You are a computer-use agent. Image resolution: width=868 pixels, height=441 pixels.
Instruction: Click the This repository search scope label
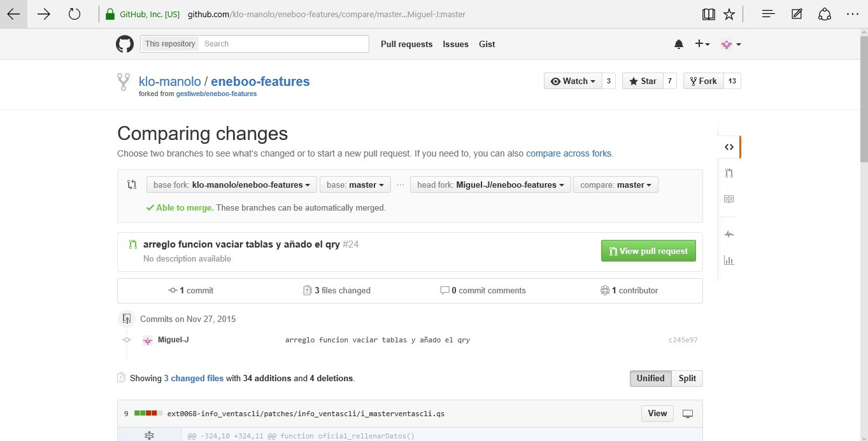[170, 44]
